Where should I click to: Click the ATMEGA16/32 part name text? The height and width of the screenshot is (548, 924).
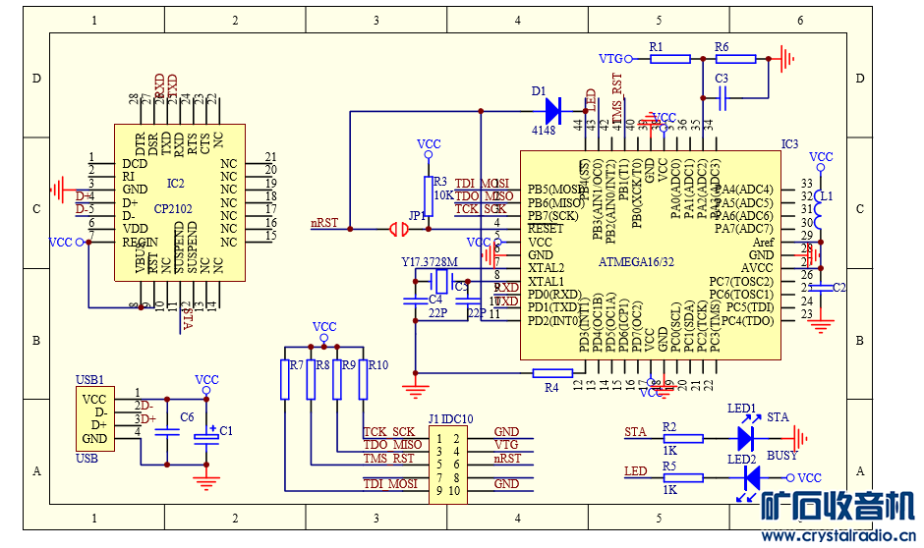pos(636,262)
